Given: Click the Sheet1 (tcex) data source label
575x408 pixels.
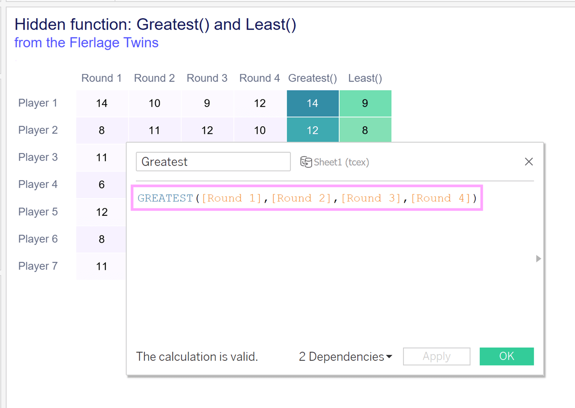Looking at the screenshot, I should 341,162.
